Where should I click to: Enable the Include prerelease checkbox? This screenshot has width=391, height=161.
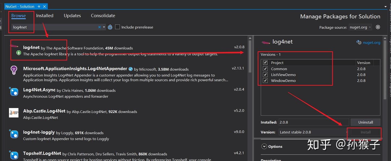point(118,27)
